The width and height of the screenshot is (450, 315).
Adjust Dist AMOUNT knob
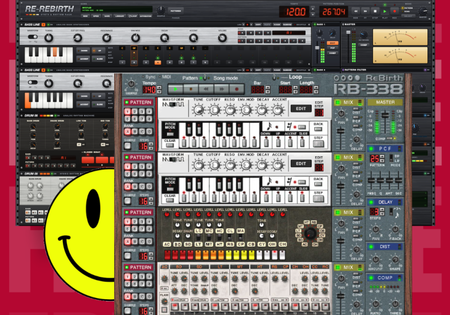tap(375, 259)
